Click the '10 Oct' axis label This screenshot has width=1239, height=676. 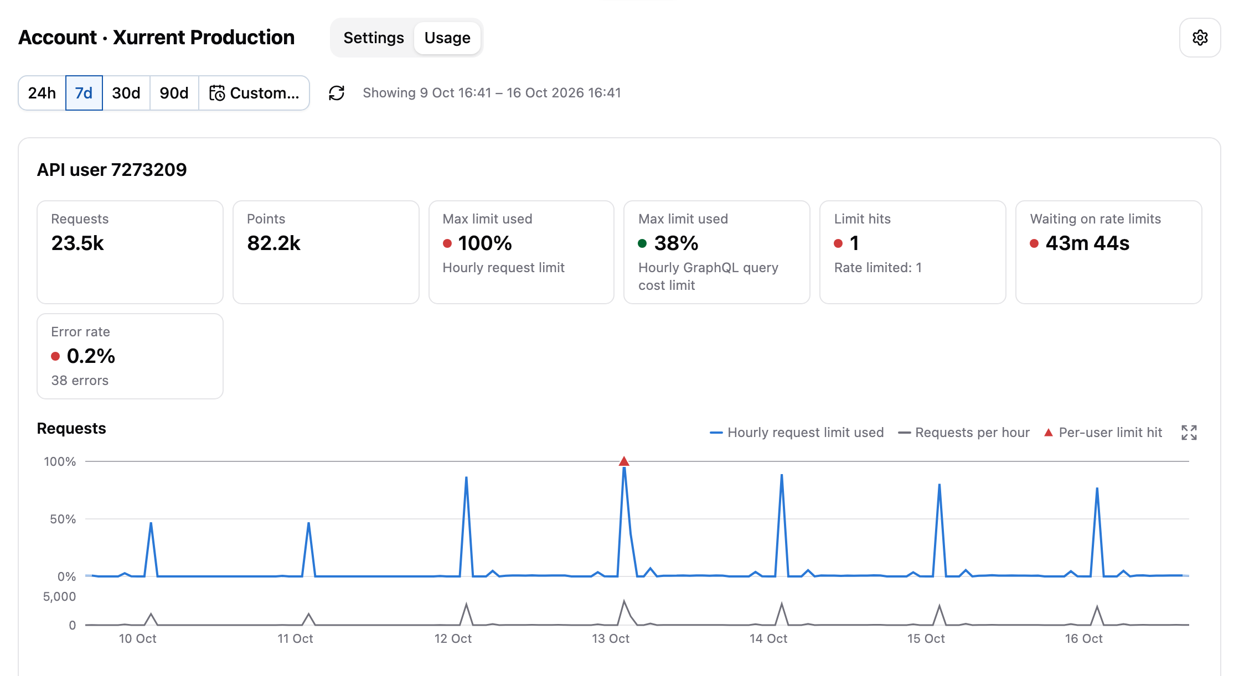coord(137,638)
